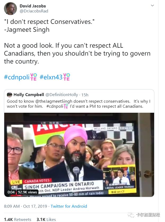Image resolution: width=165 pixels, height=222 pixels.
Task: Open the #cdnpoli hashtag
Action: [x=17, y=77]
